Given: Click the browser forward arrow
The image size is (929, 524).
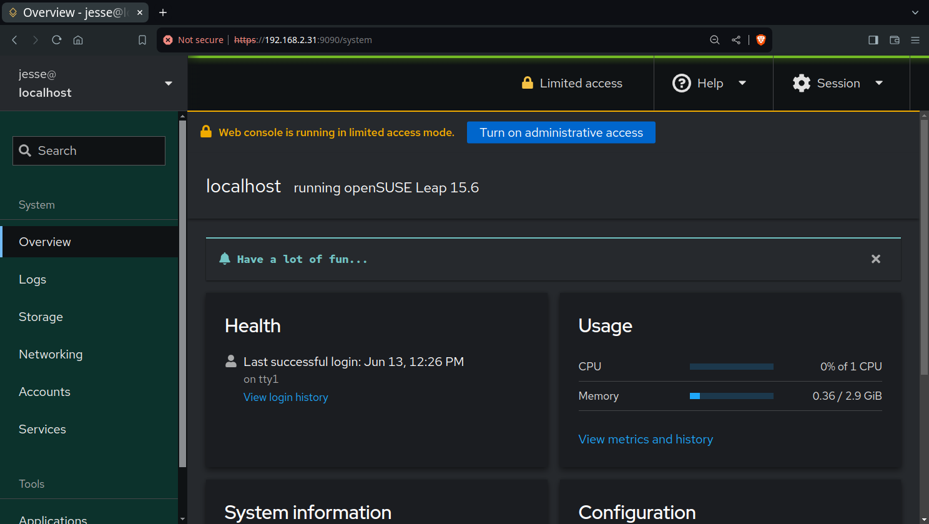Looking at the screenshot, I should click(36, 40).
